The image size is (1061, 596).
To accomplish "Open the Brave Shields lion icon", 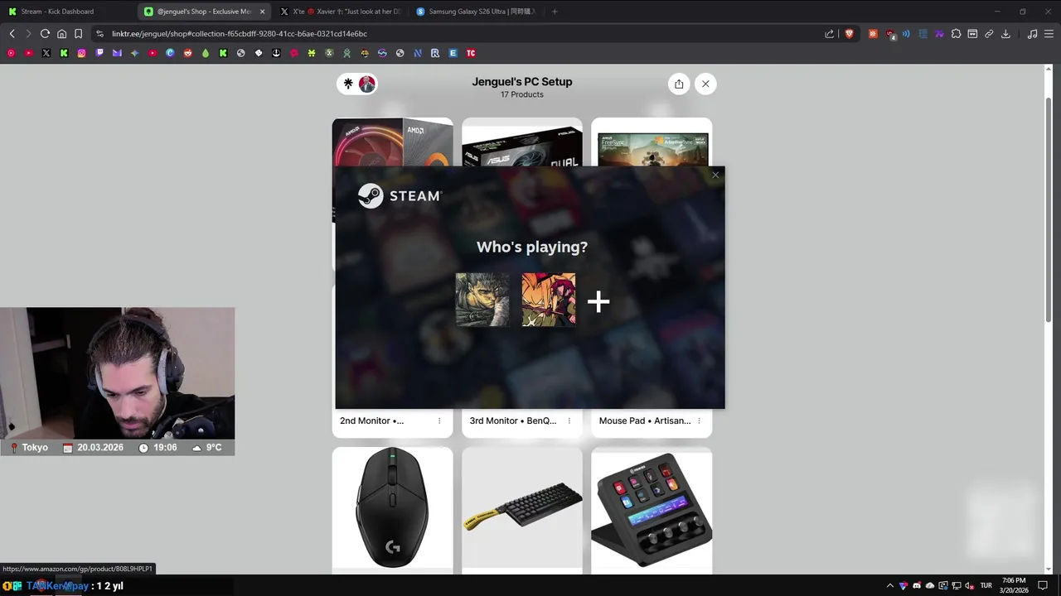I will tap(849, 34).
